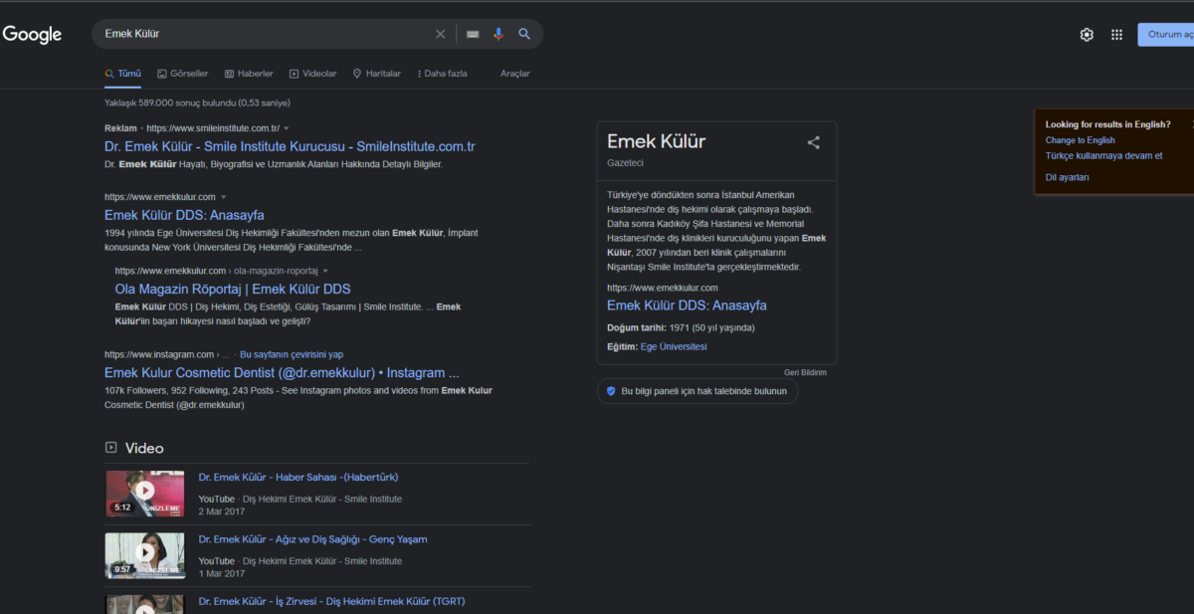
Task: Play the Haber Sahası video thumbnail
Action: click(145, 493)
